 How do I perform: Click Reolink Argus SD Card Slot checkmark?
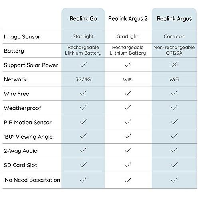tap(174, 165)
